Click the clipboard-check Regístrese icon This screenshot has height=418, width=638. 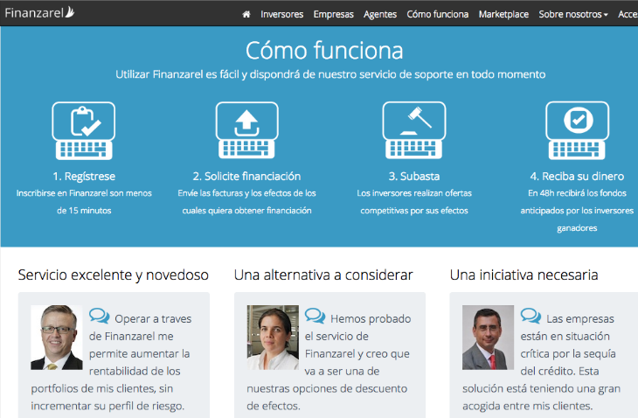tap(84, 130)
